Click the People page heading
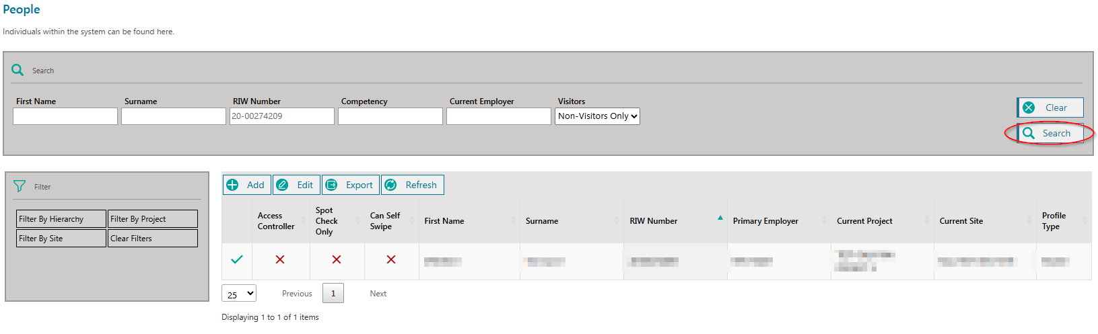 click(x=22, y=9)
